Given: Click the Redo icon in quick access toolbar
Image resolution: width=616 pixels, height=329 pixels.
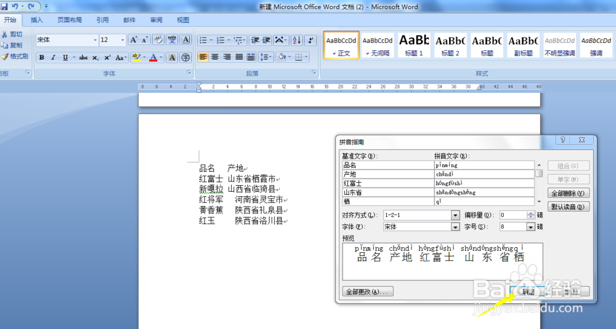Looking at the screenshot, I should coord(31,6).
